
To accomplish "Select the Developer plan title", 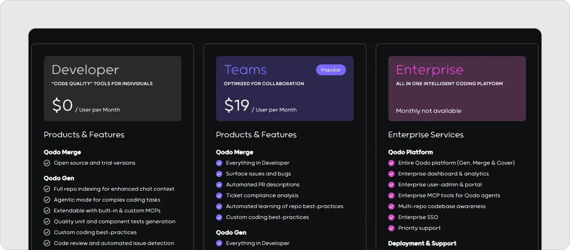I will click(85, 70).
